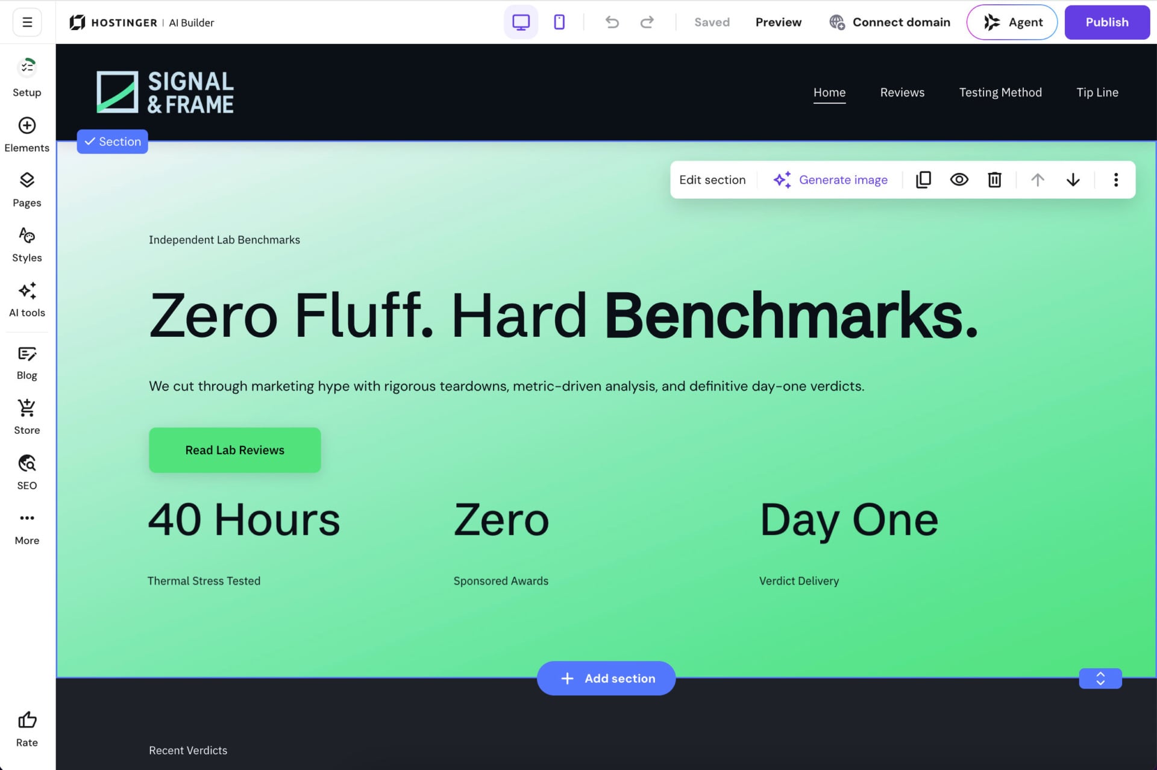Viewport: 1157px width, 770px height.
Task: Publish the website
Action: coord(1107,22)
